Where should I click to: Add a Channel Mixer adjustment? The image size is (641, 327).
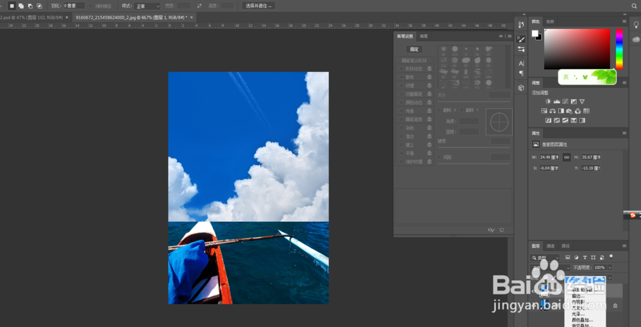click(578, 111)
